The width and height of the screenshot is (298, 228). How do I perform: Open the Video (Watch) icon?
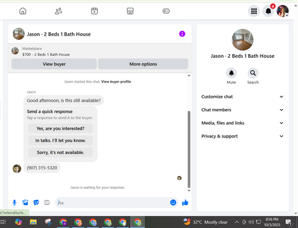94,11
